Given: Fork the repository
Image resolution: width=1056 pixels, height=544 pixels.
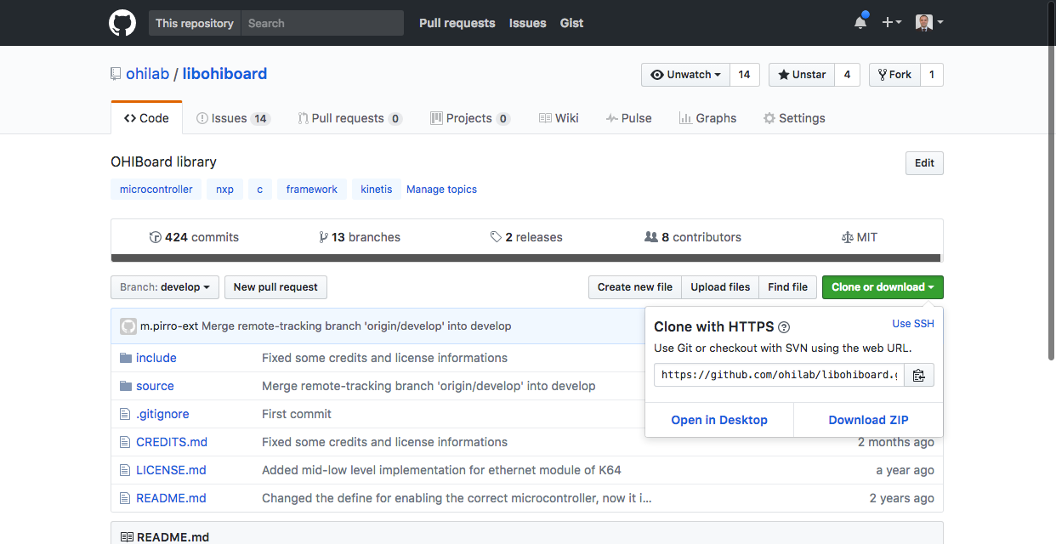Looking at the screenshot, I should pyautogui.click(x=894, y=75).
